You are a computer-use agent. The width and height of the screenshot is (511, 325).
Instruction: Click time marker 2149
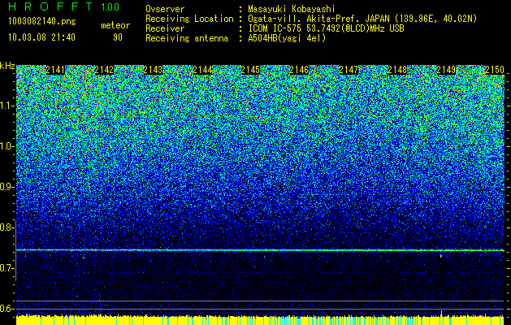[x=446, y=70]
